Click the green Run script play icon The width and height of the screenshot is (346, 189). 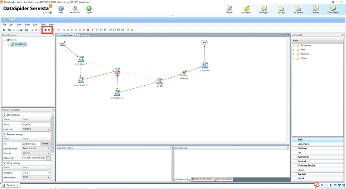pos(50,30)
